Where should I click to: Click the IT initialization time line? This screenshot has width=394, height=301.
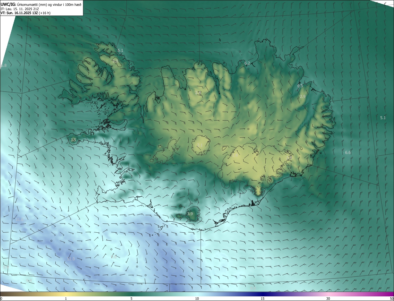(x=19, y=9)
